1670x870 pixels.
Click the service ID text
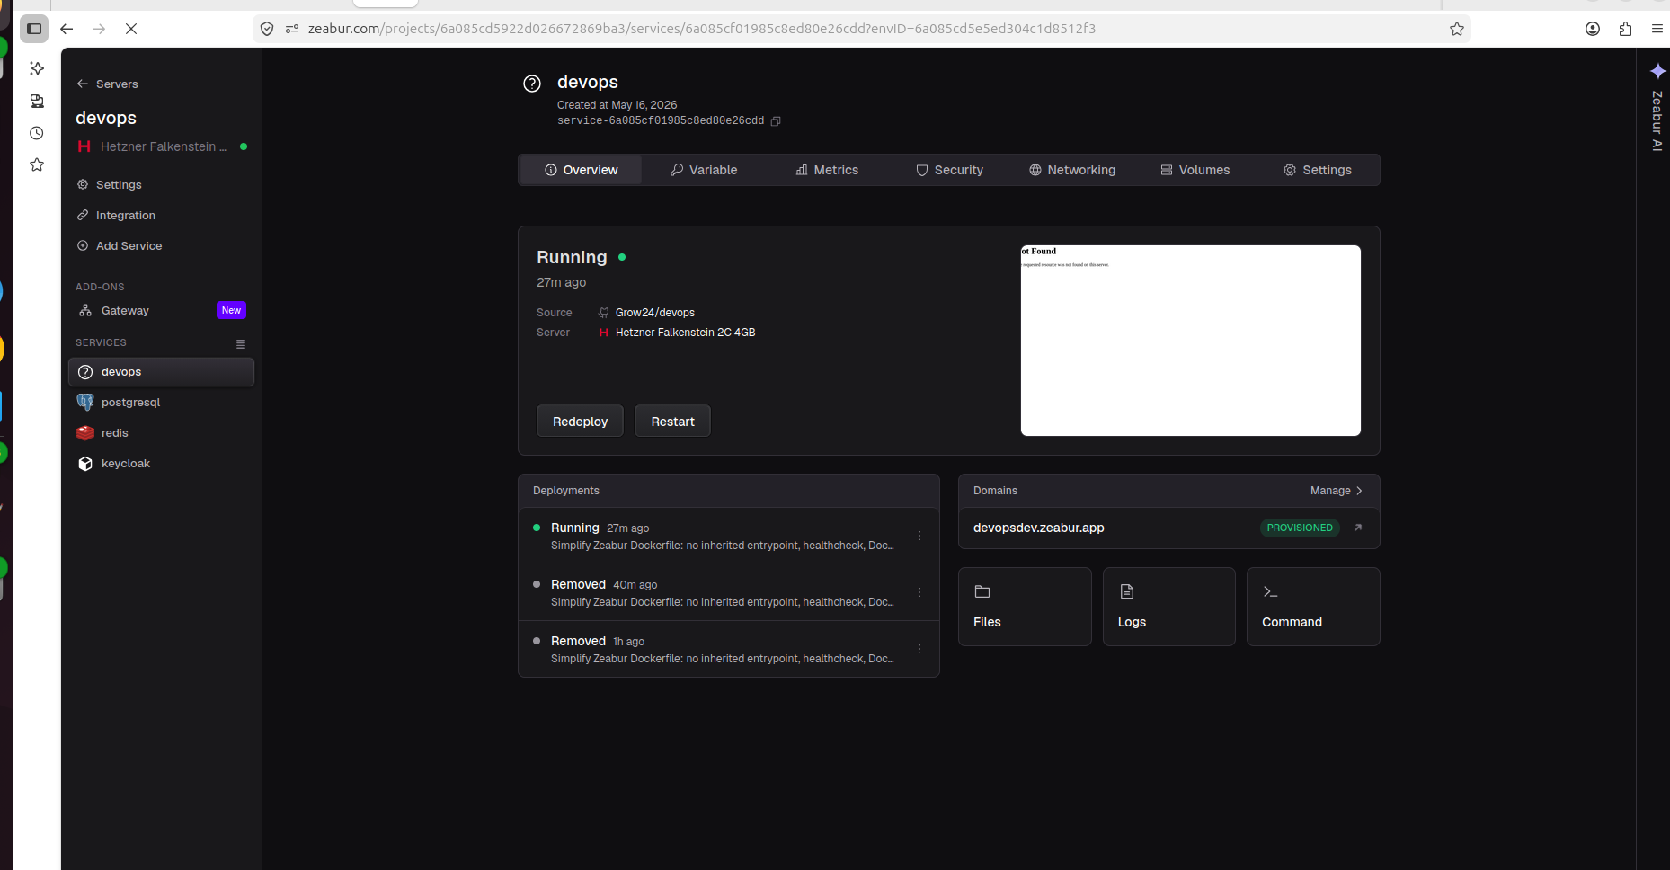pos(661,121)
